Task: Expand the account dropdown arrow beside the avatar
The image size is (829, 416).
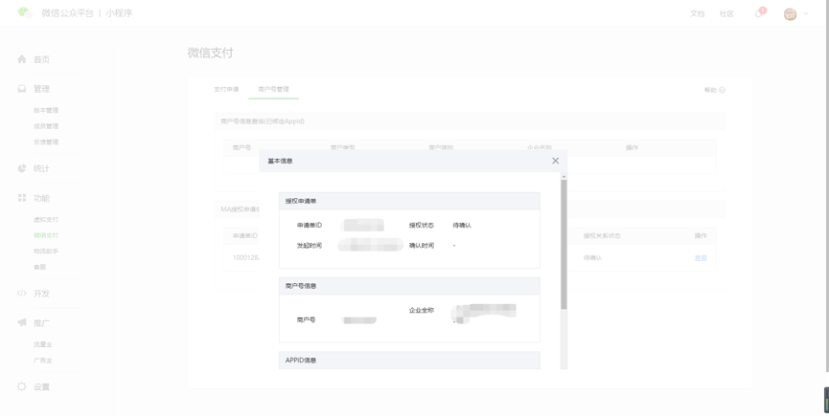Action: (806, 14)
